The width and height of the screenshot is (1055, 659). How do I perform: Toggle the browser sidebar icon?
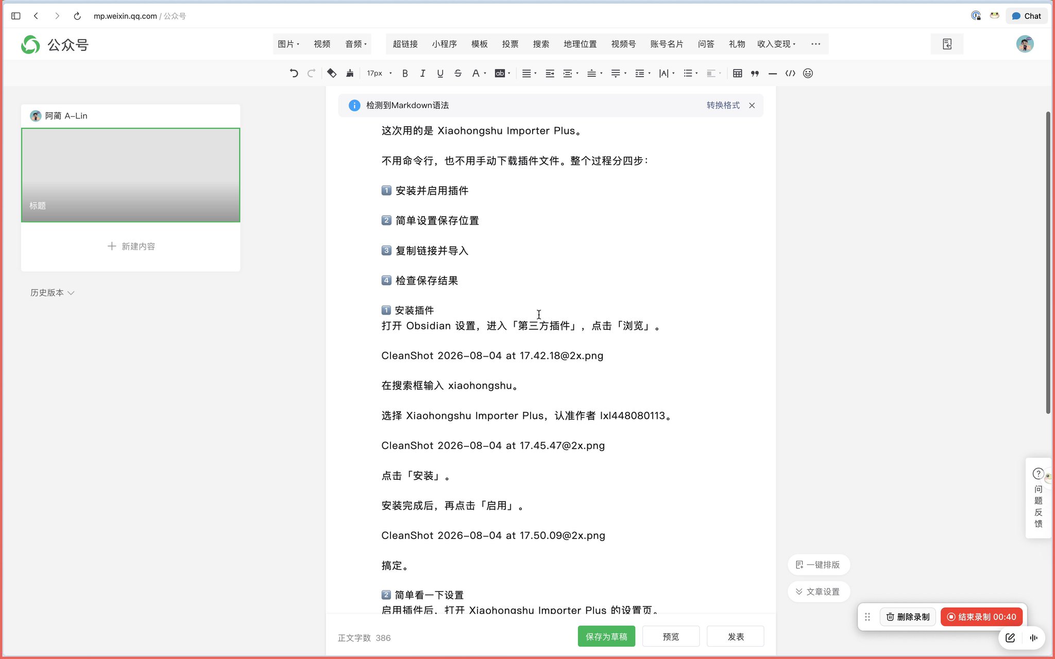15,16
